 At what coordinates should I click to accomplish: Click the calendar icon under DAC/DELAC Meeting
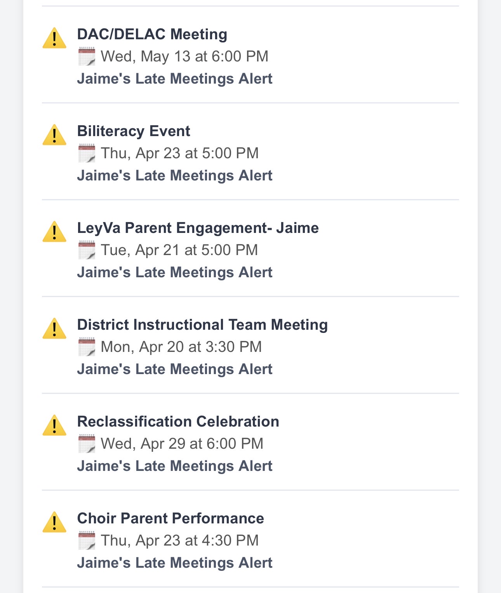pyautogui.click(x=87, y=56)
